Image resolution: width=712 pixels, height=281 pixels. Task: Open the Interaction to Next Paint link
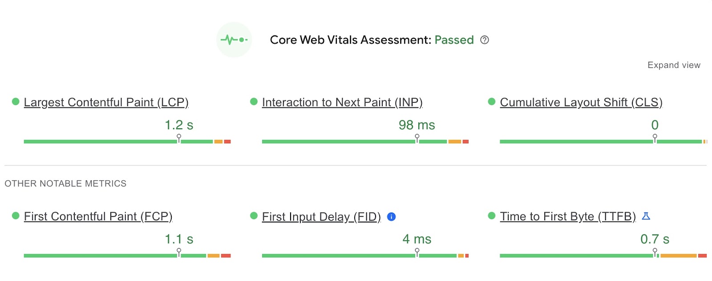(x=342, y=102)
